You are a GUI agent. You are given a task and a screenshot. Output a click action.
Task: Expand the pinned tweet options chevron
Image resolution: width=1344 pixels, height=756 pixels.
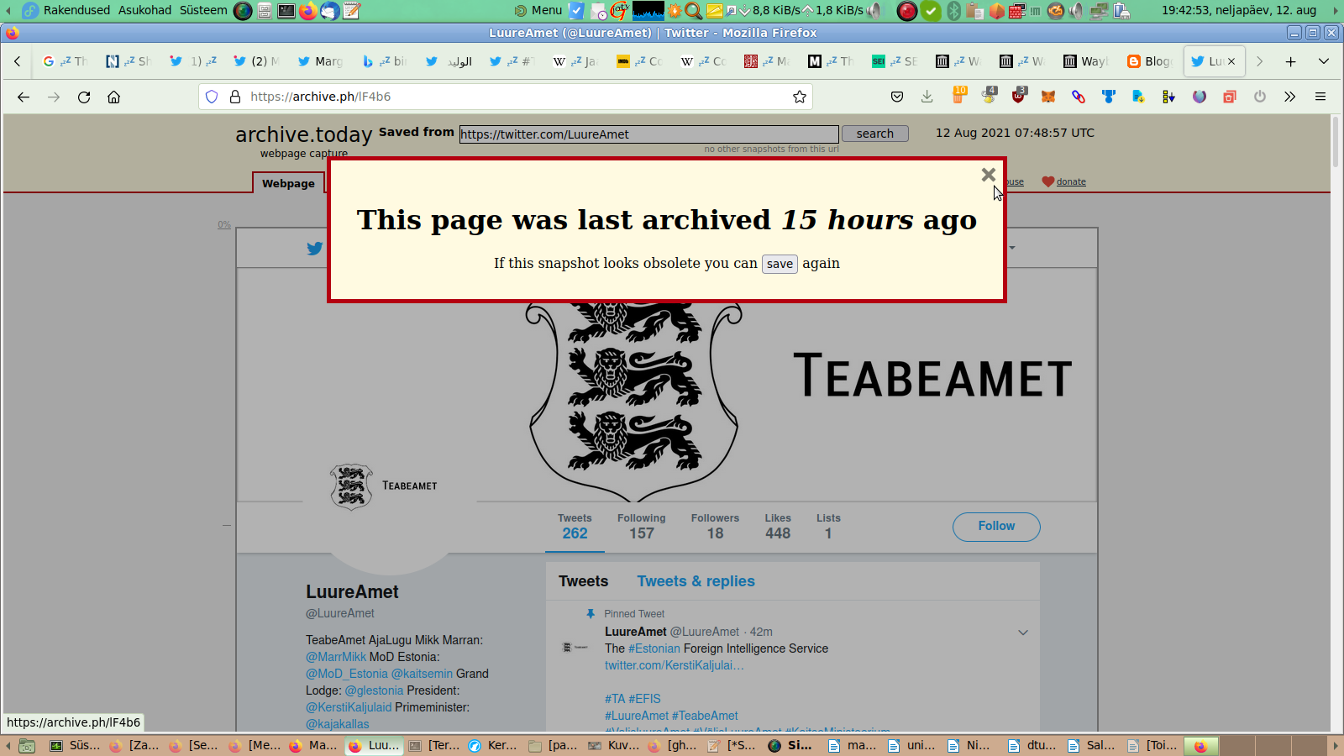coord(1023,633)
